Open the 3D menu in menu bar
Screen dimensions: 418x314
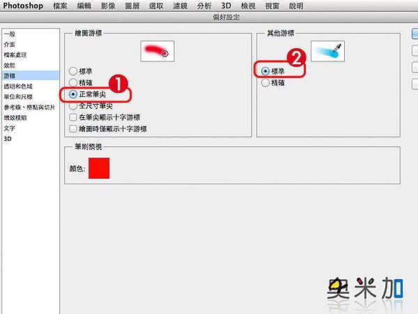pyautogui.click(x=226, y=6)
